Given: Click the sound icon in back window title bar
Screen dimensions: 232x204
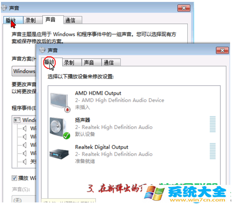Looking at the screenshot, I should pyautogui.click(x=4, y=8).
